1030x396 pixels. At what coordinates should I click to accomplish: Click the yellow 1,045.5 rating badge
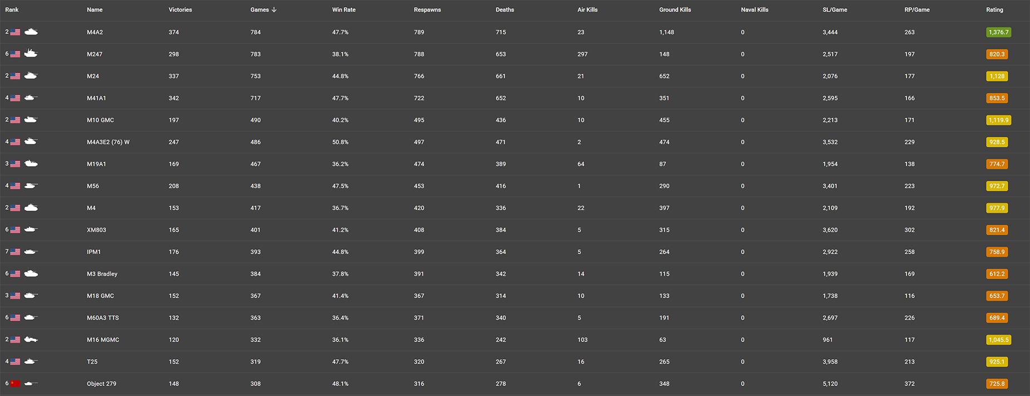point(998,340)
